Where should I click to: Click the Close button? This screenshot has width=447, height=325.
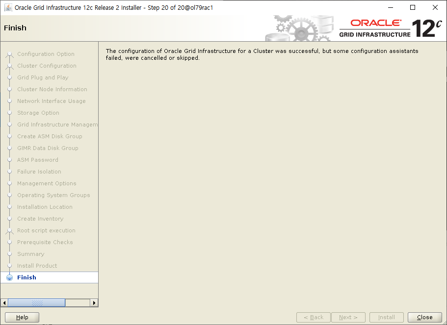tap(424, 317)
